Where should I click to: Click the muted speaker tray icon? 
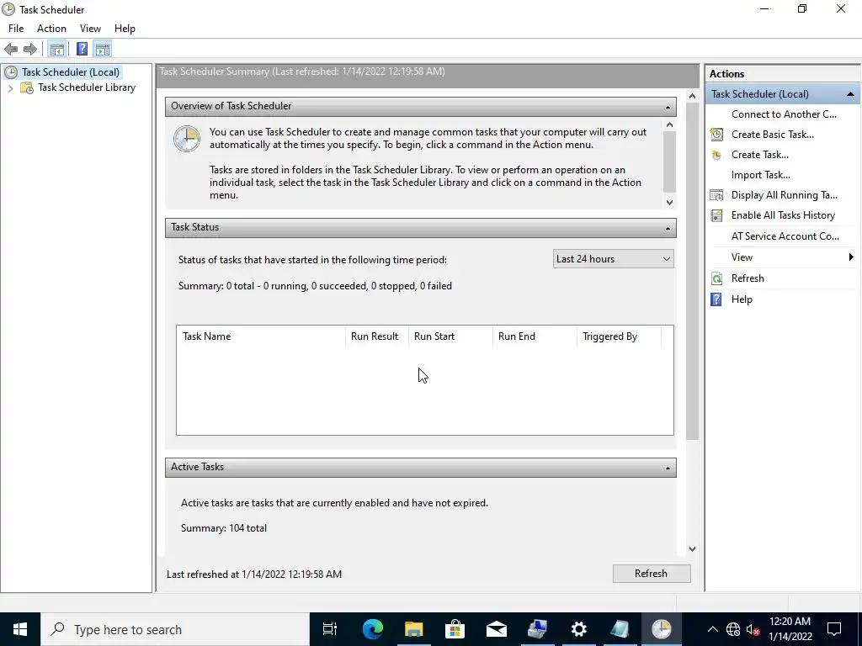(753, 629)
